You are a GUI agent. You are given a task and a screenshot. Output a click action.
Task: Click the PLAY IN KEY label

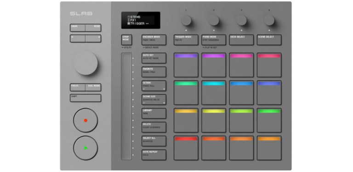[210, 48]
